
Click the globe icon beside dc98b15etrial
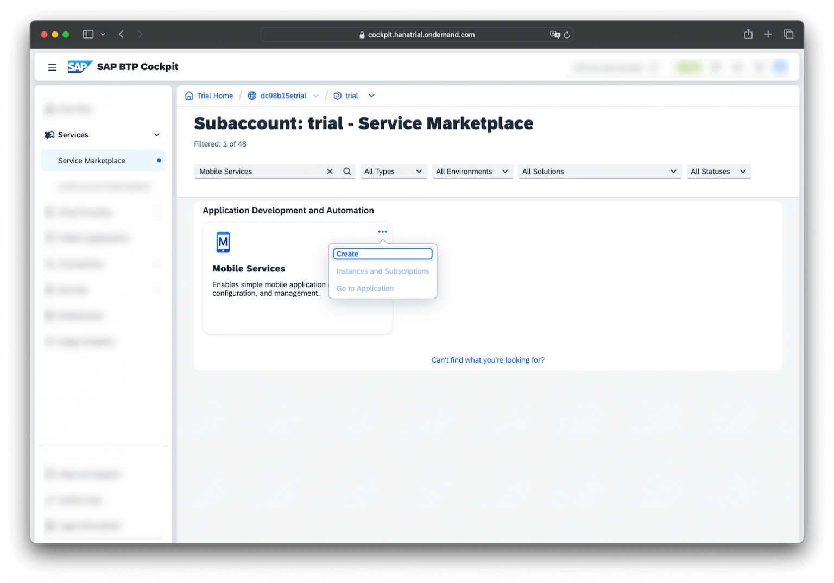click(x=252, y=96)
